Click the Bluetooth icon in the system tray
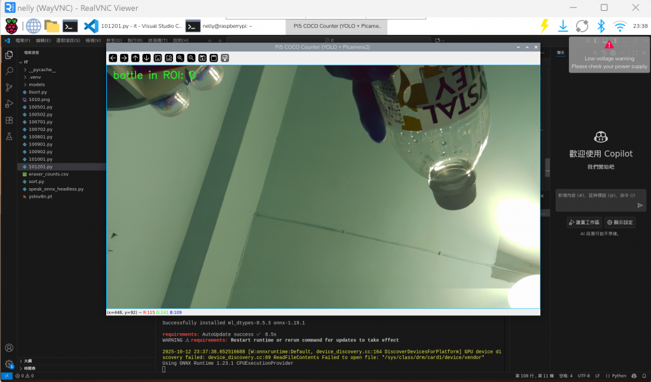The width and height of the screenshot is (651, 382). click(601, 26)
